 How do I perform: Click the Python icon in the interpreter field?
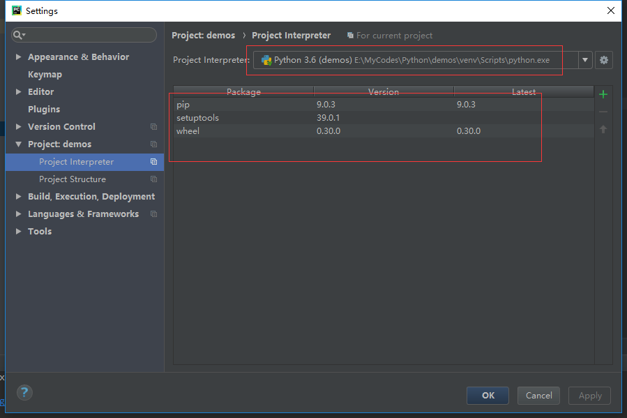click(x=266, y=60)
